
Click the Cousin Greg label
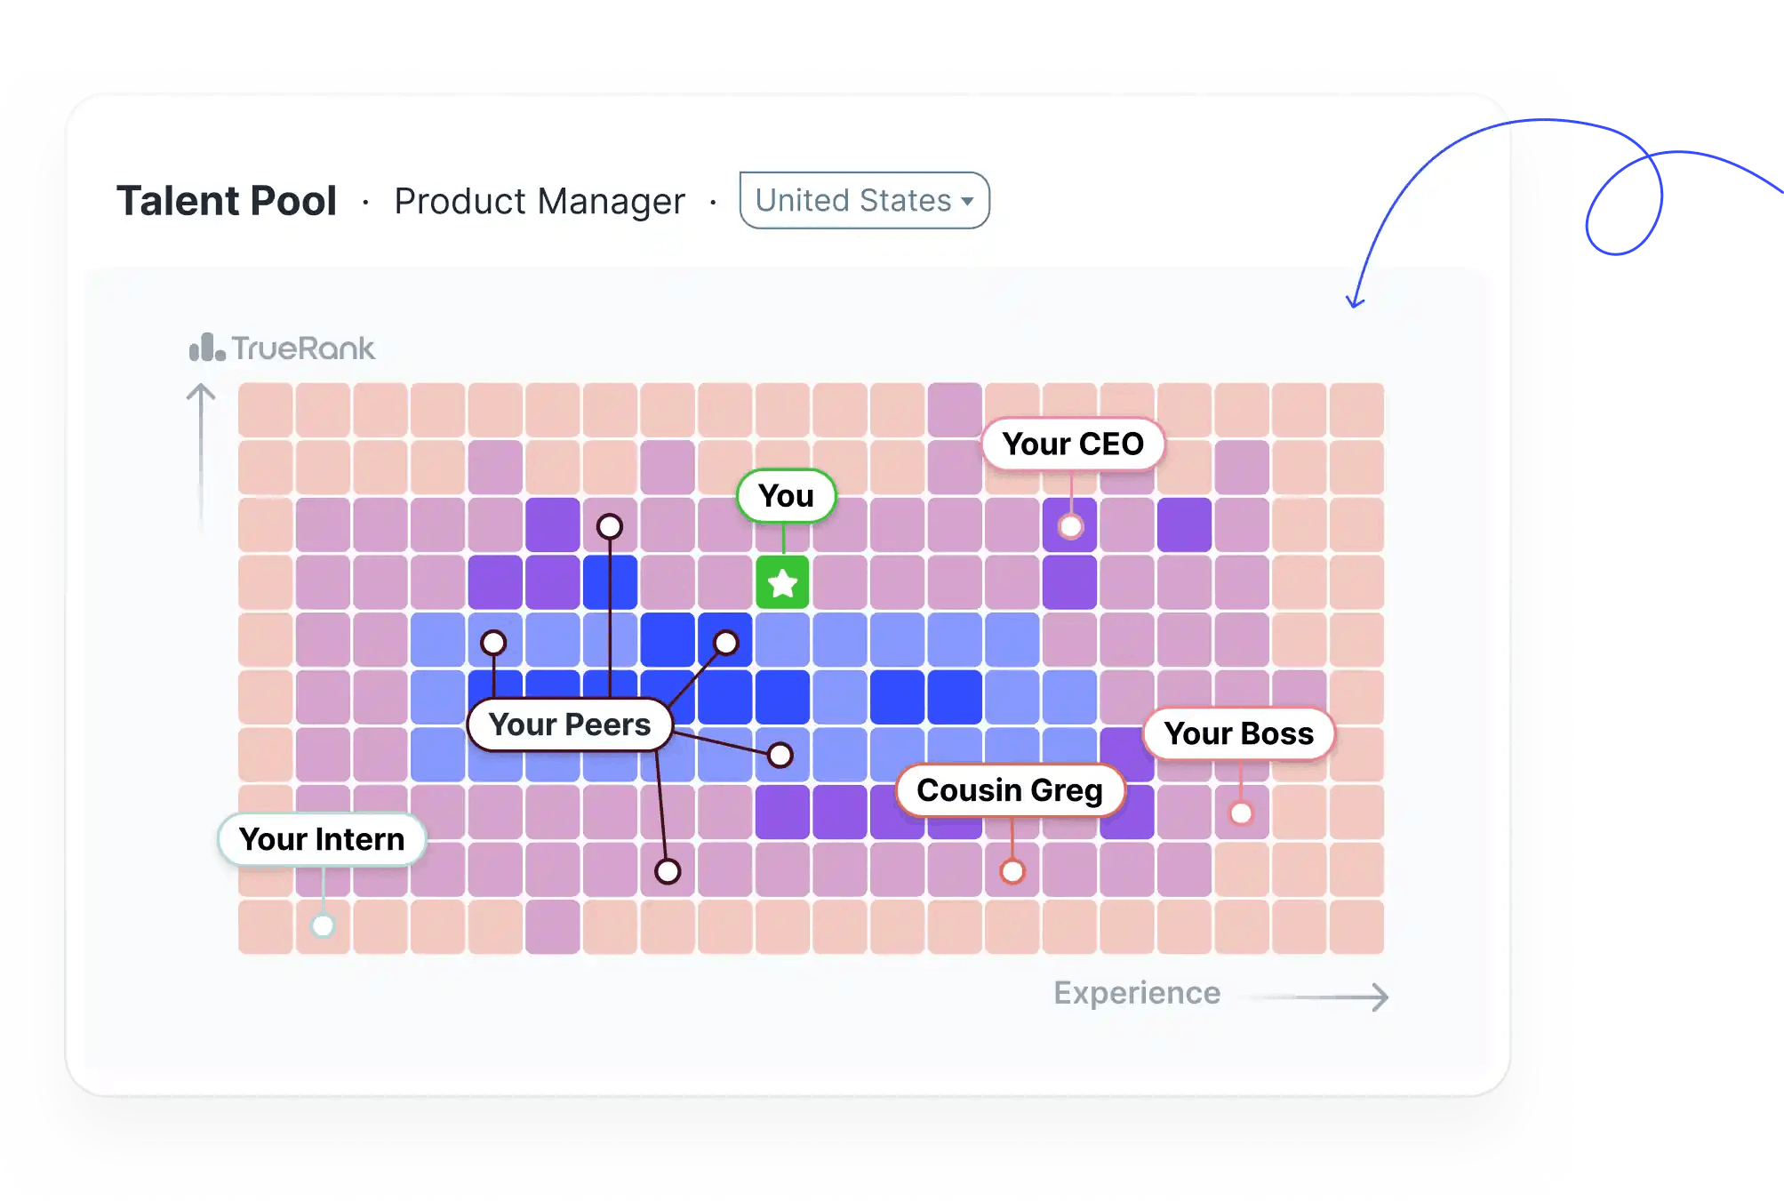point(1010,790)
